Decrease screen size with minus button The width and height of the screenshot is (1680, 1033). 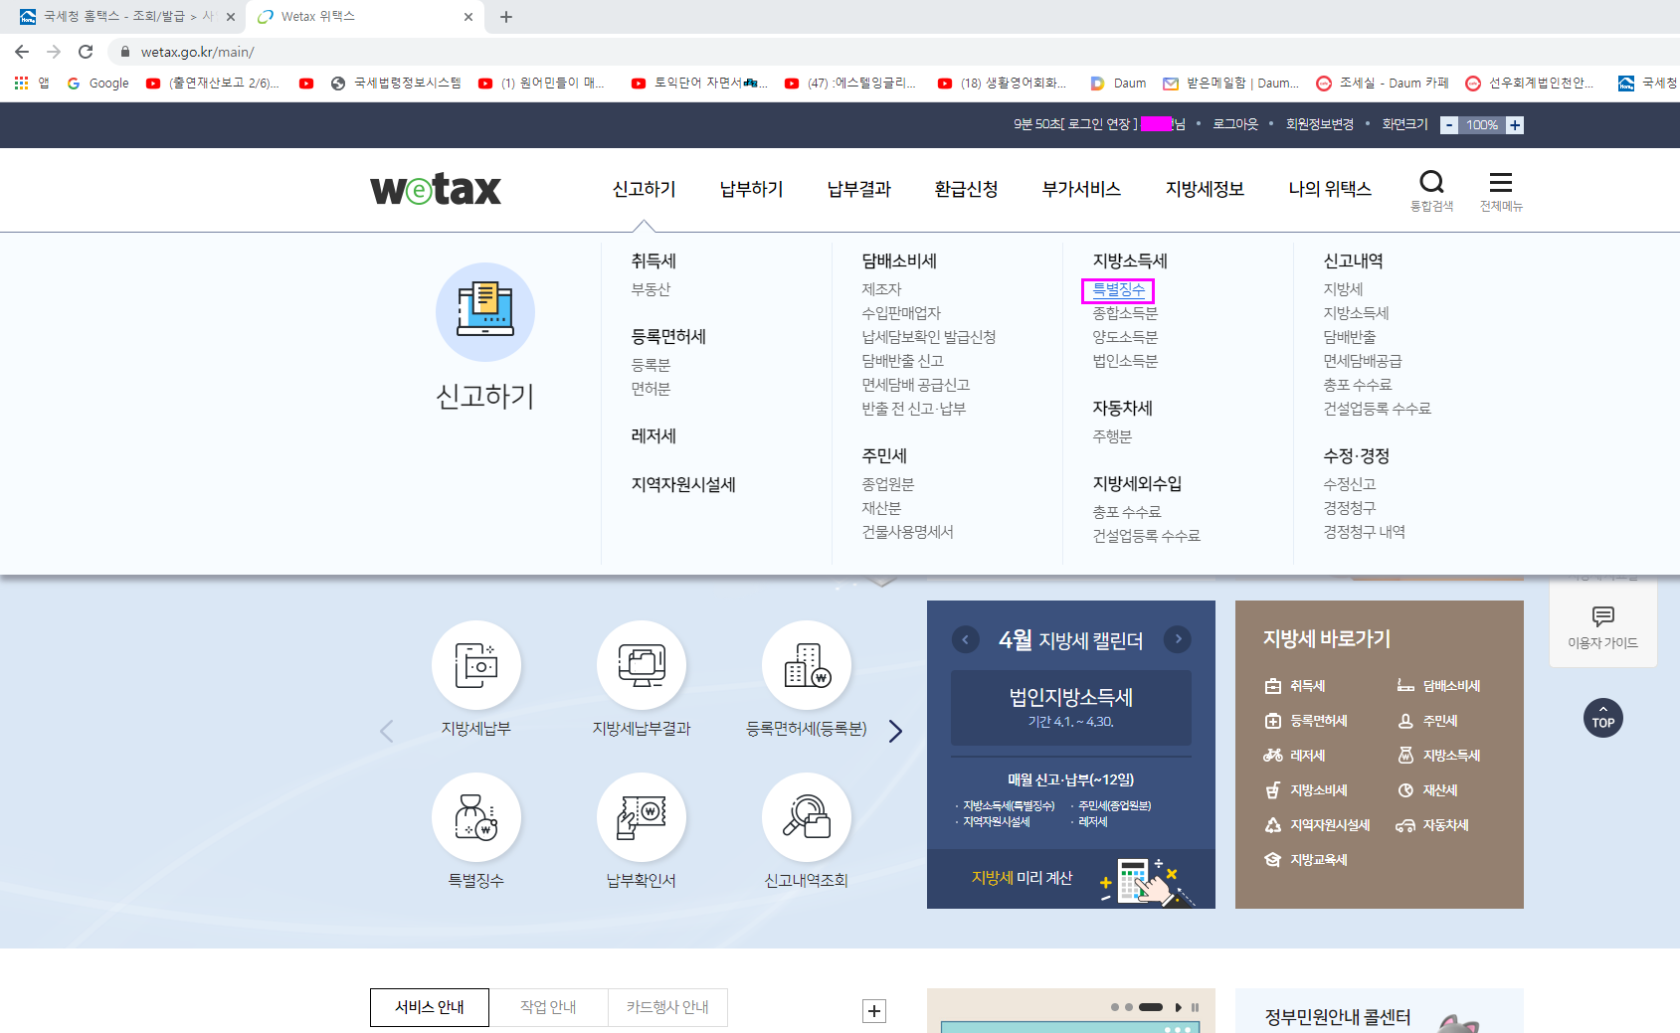click(1449, 125)
